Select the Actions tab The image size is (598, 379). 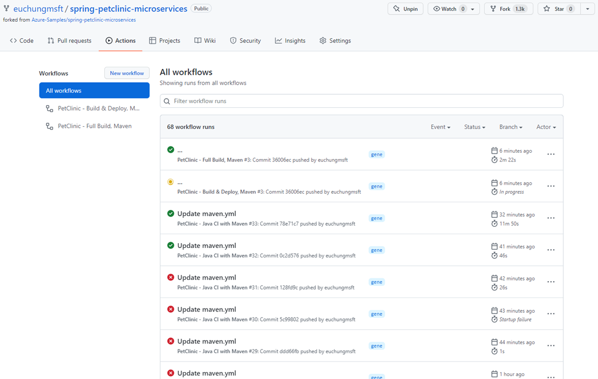(x=121, y=41)
